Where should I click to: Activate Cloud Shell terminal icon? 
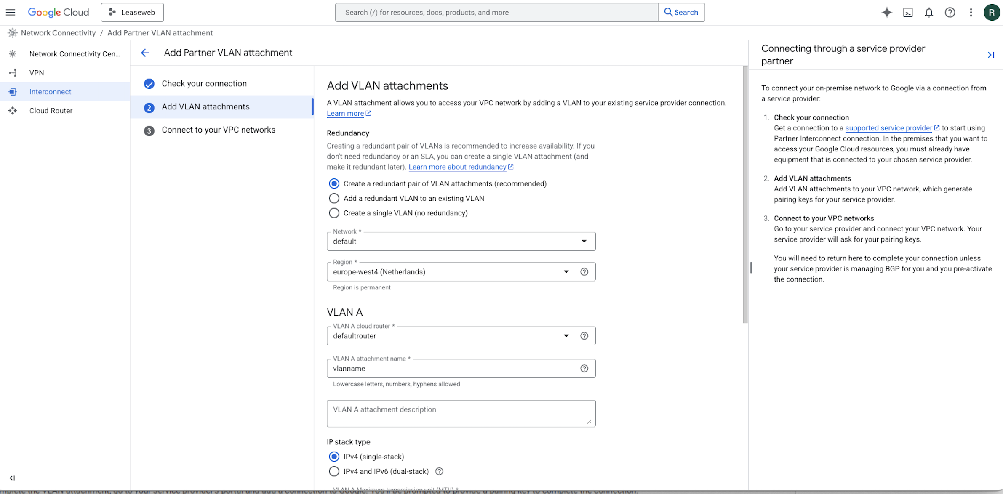[x=908, y=12]
